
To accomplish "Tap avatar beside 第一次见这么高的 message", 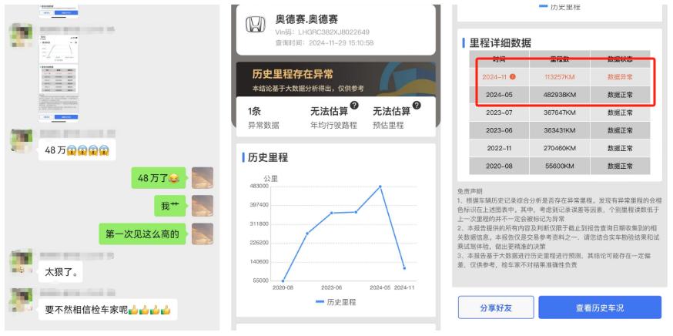I will point(203,234).
